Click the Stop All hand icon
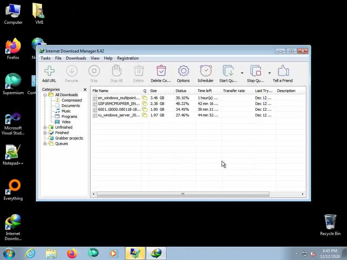The height and width of the screenshot is (260, 347). coord(117,71)
